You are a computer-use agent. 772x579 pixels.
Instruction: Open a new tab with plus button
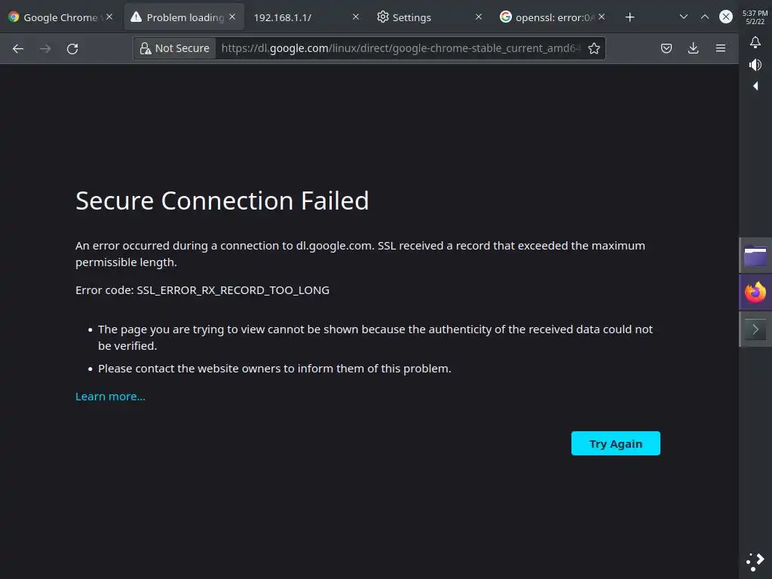pyautogui.click(x=630, y=17)
